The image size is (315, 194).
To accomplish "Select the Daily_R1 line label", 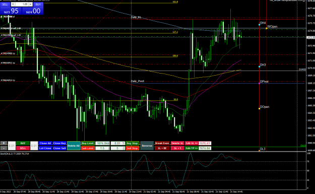I will coord(136,17).
